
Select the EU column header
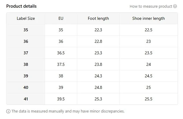[61, 18]
